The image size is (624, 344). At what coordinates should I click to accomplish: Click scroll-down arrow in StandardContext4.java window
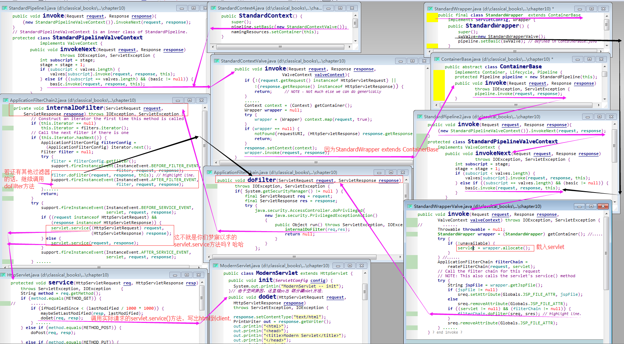(355, 41)
